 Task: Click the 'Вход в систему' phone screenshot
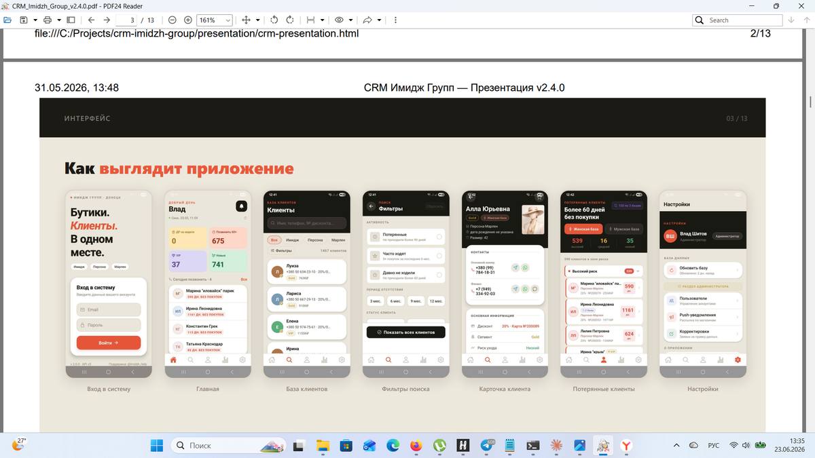[x=109, y=284]
